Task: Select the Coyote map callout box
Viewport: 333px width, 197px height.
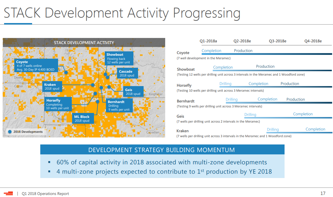Action: (36, 65)
